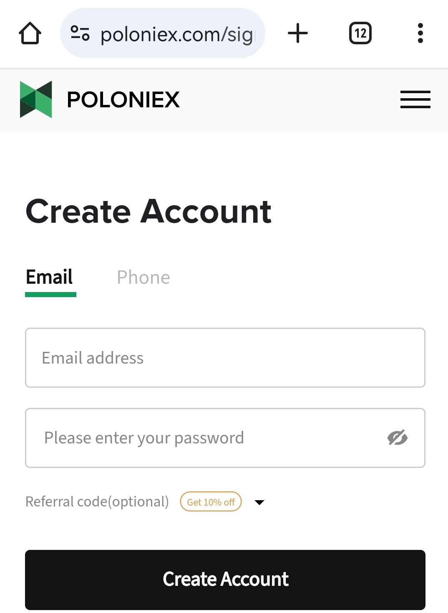448x613 pixels.
Task: Open the browser three-dot overflow menu
Action: tap(420, 33)
